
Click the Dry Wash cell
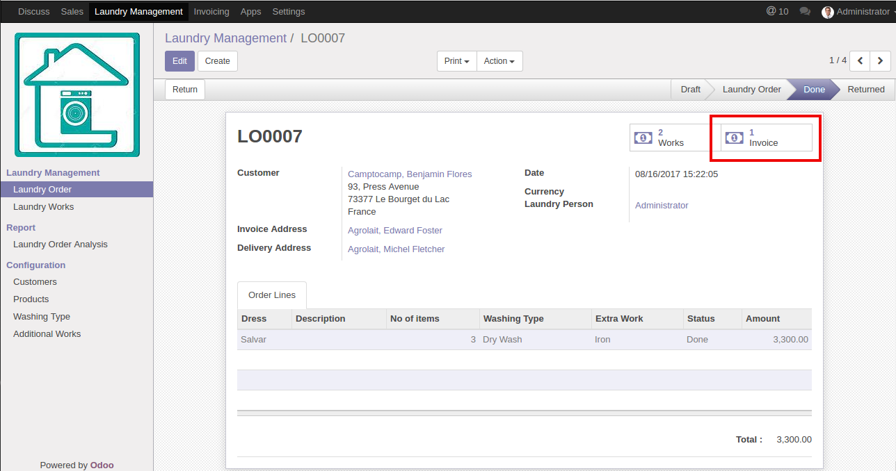tap(535, 340)
